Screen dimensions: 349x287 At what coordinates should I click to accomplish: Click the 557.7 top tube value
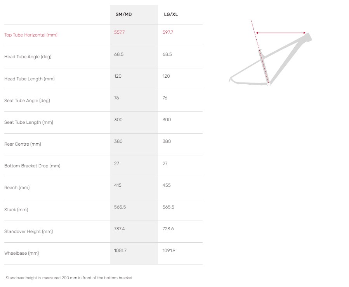click(x=120, y=32)
